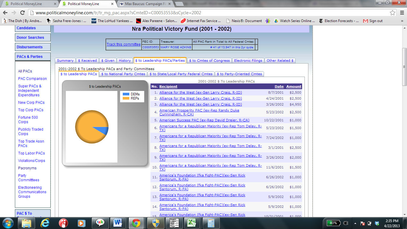The width and height of the screenshot is (407, 229).
Task: Open Google Talk from the taskbar
Action: (x=100, y=223)
